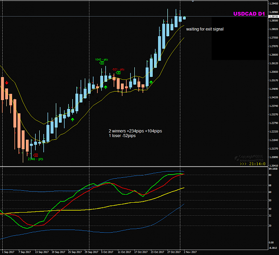Click the indicator level 68 label

(x=270, y=185)
